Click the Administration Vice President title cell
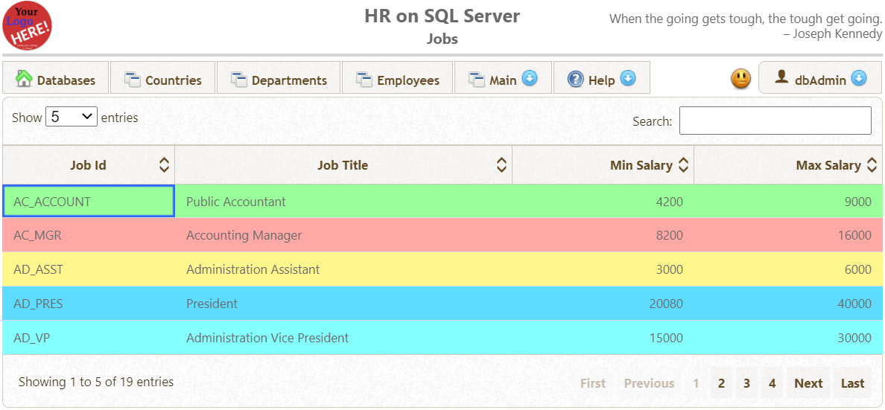885x410 pixels. 343,338
